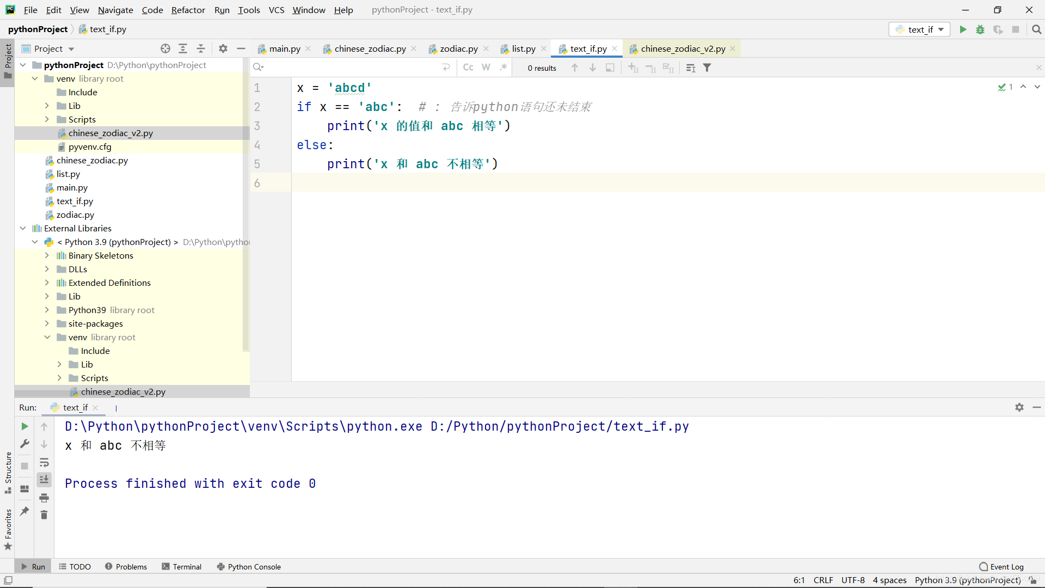
Task: Click the locate-file target icon in Project panel
Action: (x=165, y=48)
